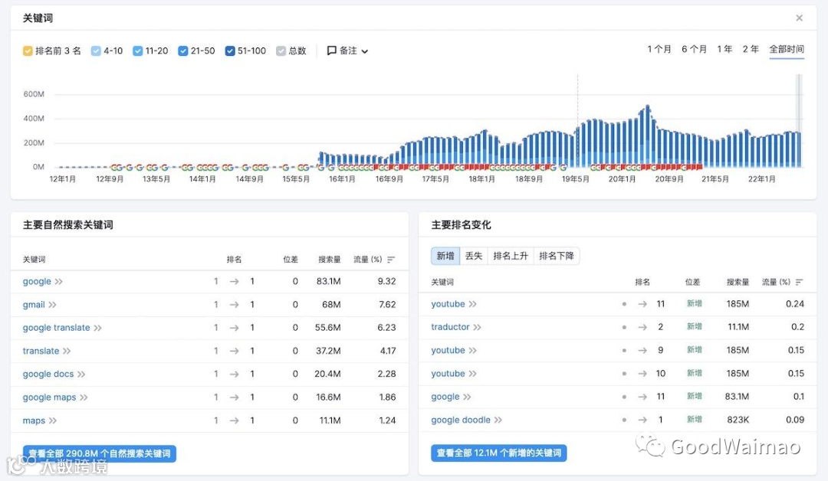Click the 83.1M search volume of google
The image size is (828, 481).
pos(328,282)
